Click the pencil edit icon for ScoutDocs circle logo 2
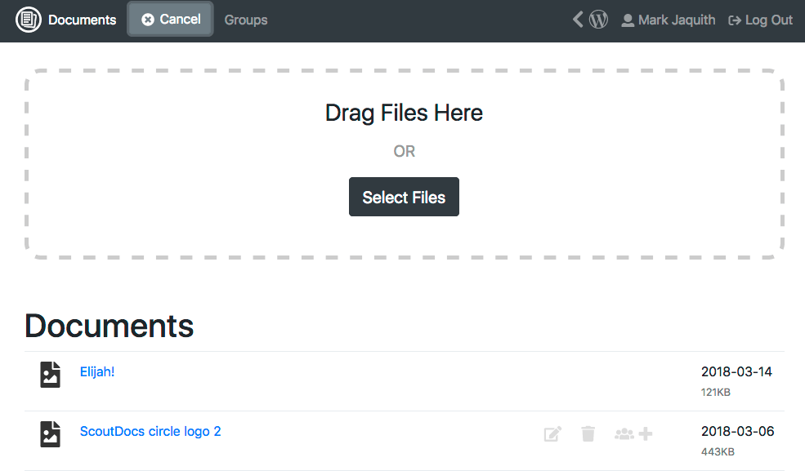This screenshot has height=471, width=805. pos(552,433)
